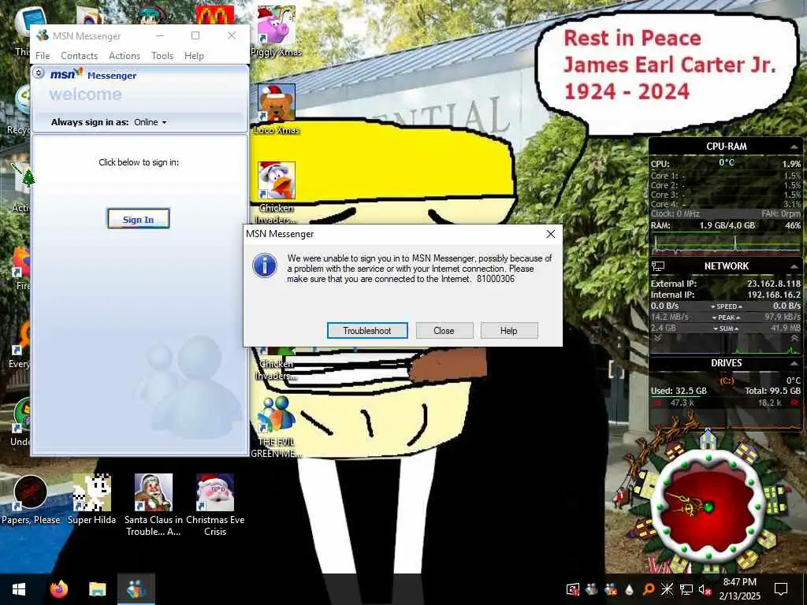Viewport: 807px width, 605px height.
Task: Click the double up chevron under network stats
Action: click(x=795, y=339)
